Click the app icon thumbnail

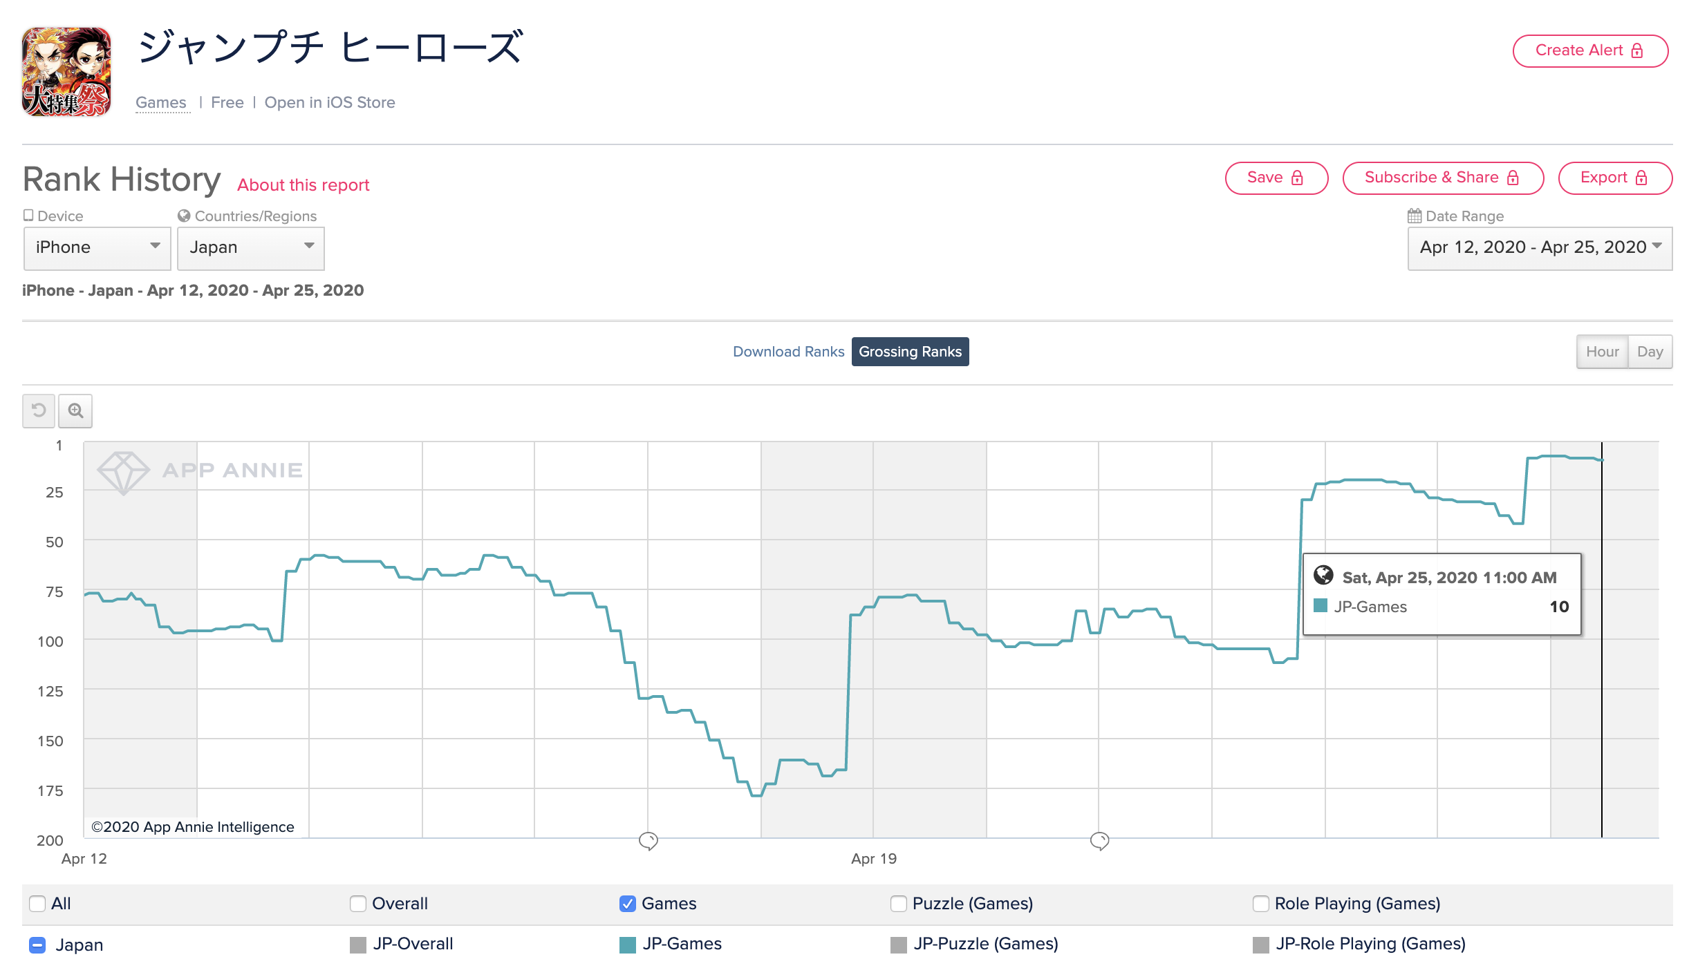point(66,72)
